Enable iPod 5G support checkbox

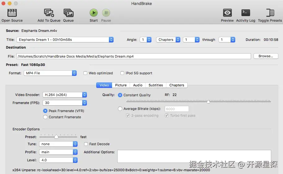122,73
